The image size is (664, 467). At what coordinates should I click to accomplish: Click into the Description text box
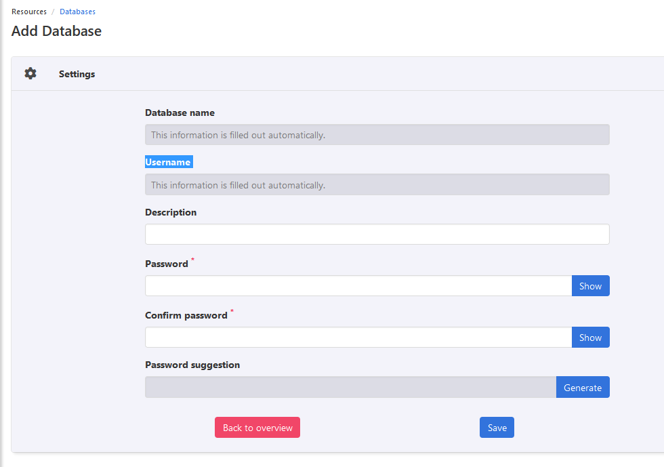pyautogui.click(x=377, y=235)
